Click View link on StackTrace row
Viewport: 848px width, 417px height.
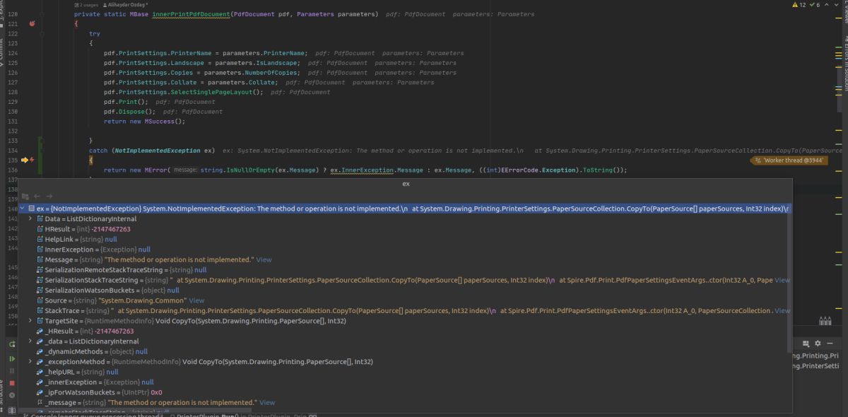782,310
